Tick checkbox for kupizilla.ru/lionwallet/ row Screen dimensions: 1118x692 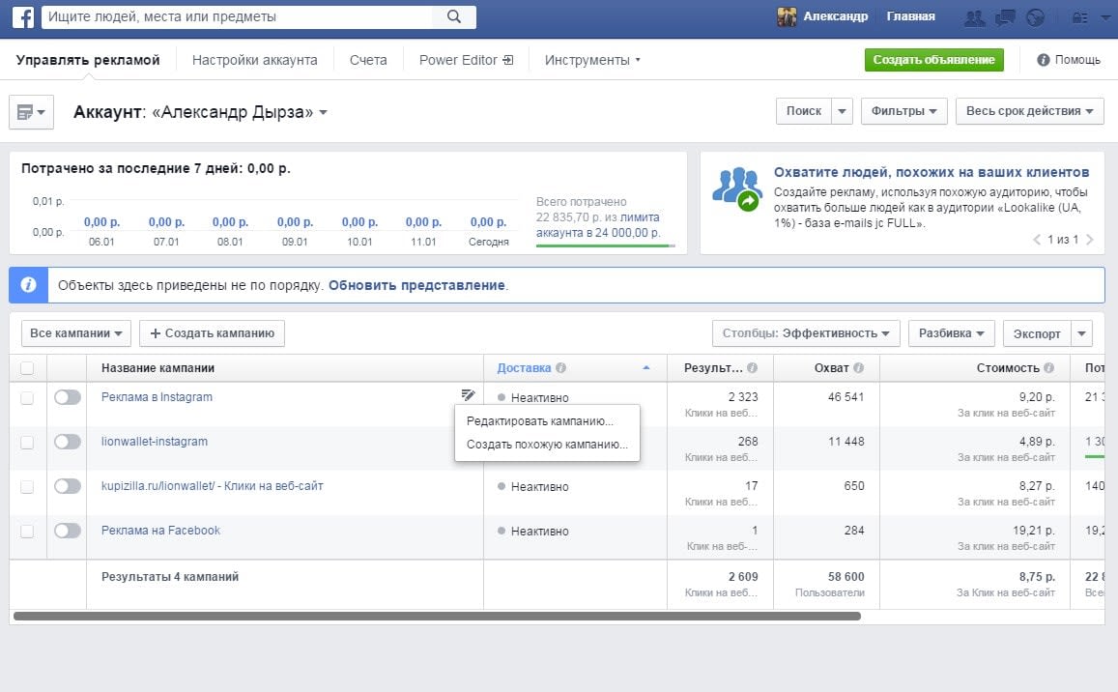(27, 486)
